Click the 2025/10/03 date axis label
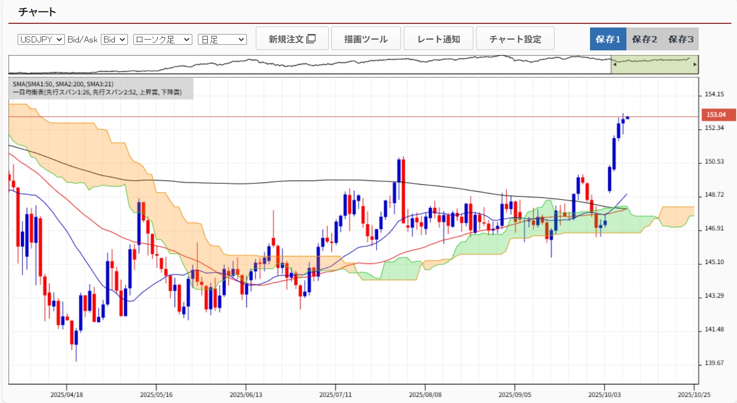Viewport: 737px width, 403px height. [x=604, y=395]
